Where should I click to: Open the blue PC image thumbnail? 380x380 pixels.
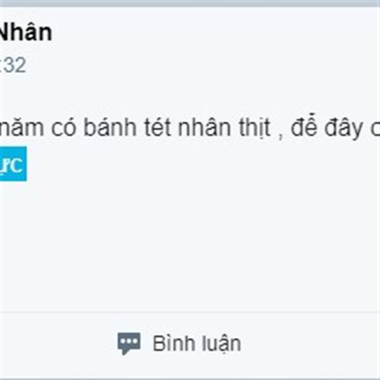tap(13, 164)
